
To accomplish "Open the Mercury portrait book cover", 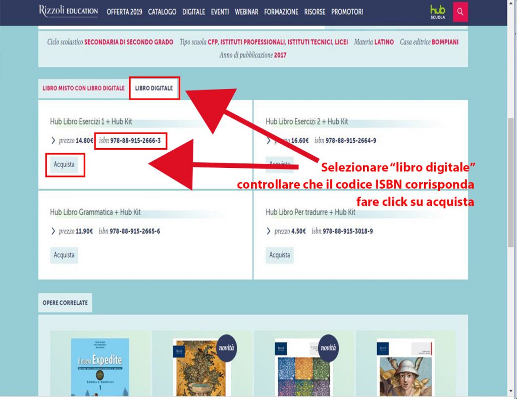I will point(405,367).
